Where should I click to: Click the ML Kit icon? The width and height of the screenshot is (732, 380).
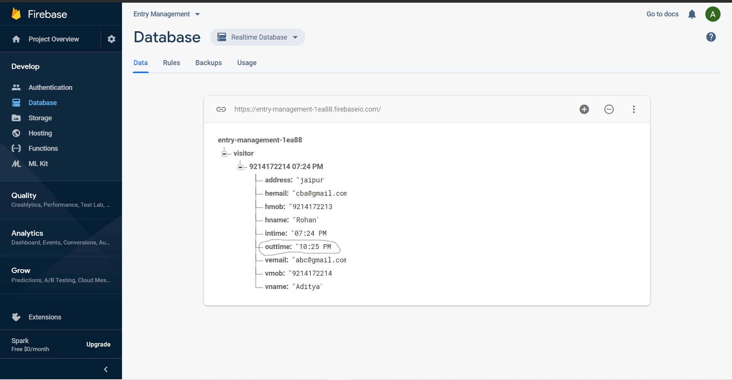[x=16, y=163]
